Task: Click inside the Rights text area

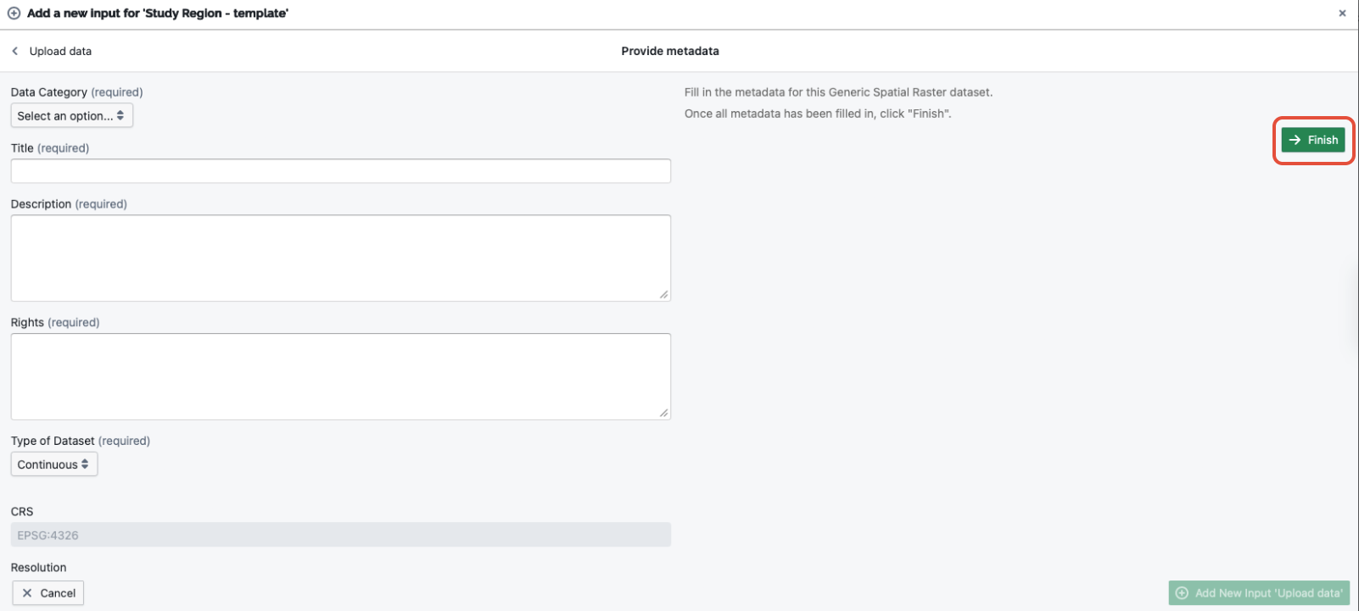Action: (341, 377)
